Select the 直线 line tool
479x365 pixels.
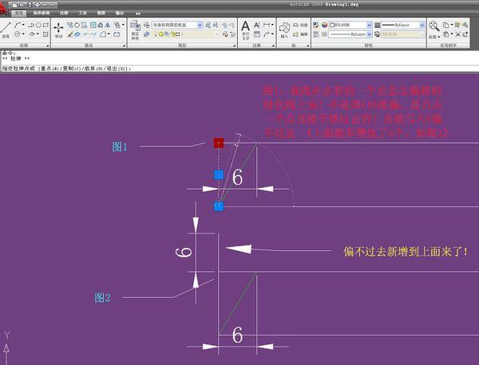6,29
